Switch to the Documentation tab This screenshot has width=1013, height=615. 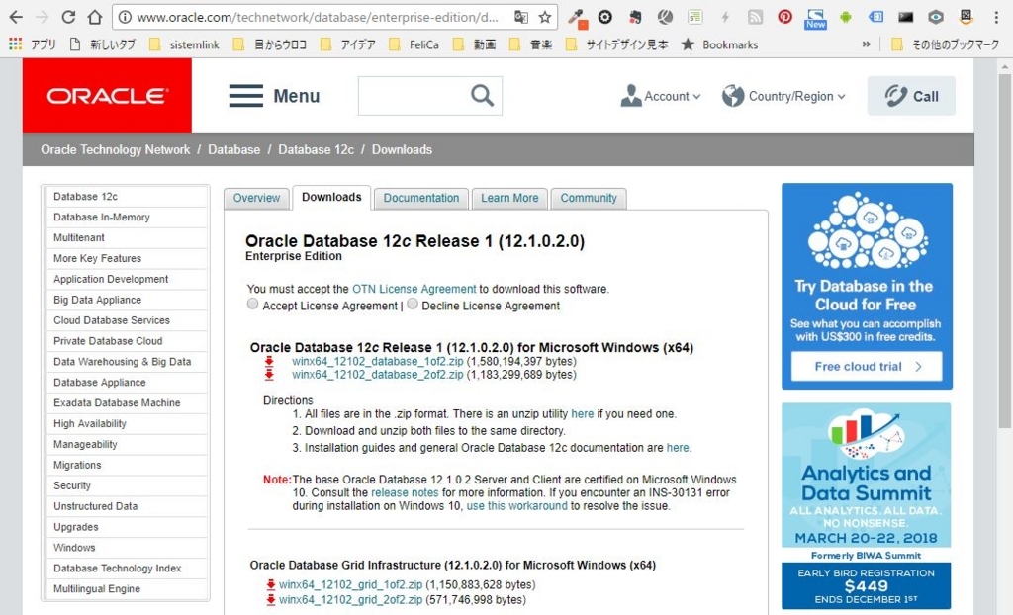[x=421, y=199]
